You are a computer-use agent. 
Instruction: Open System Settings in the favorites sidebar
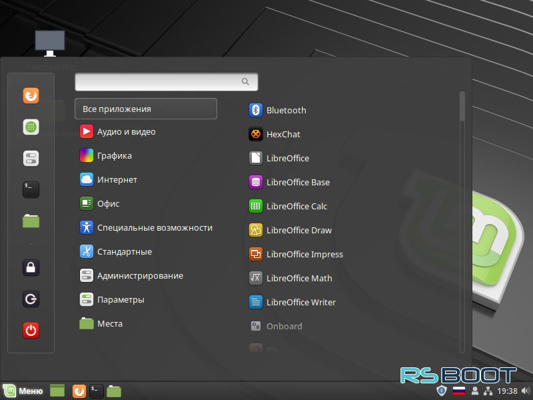click(31, 158)
